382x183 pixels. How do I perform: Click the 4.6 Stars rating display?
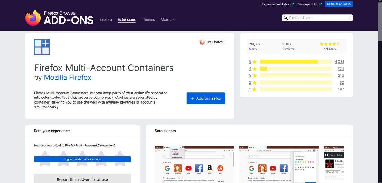pos(330,46)
